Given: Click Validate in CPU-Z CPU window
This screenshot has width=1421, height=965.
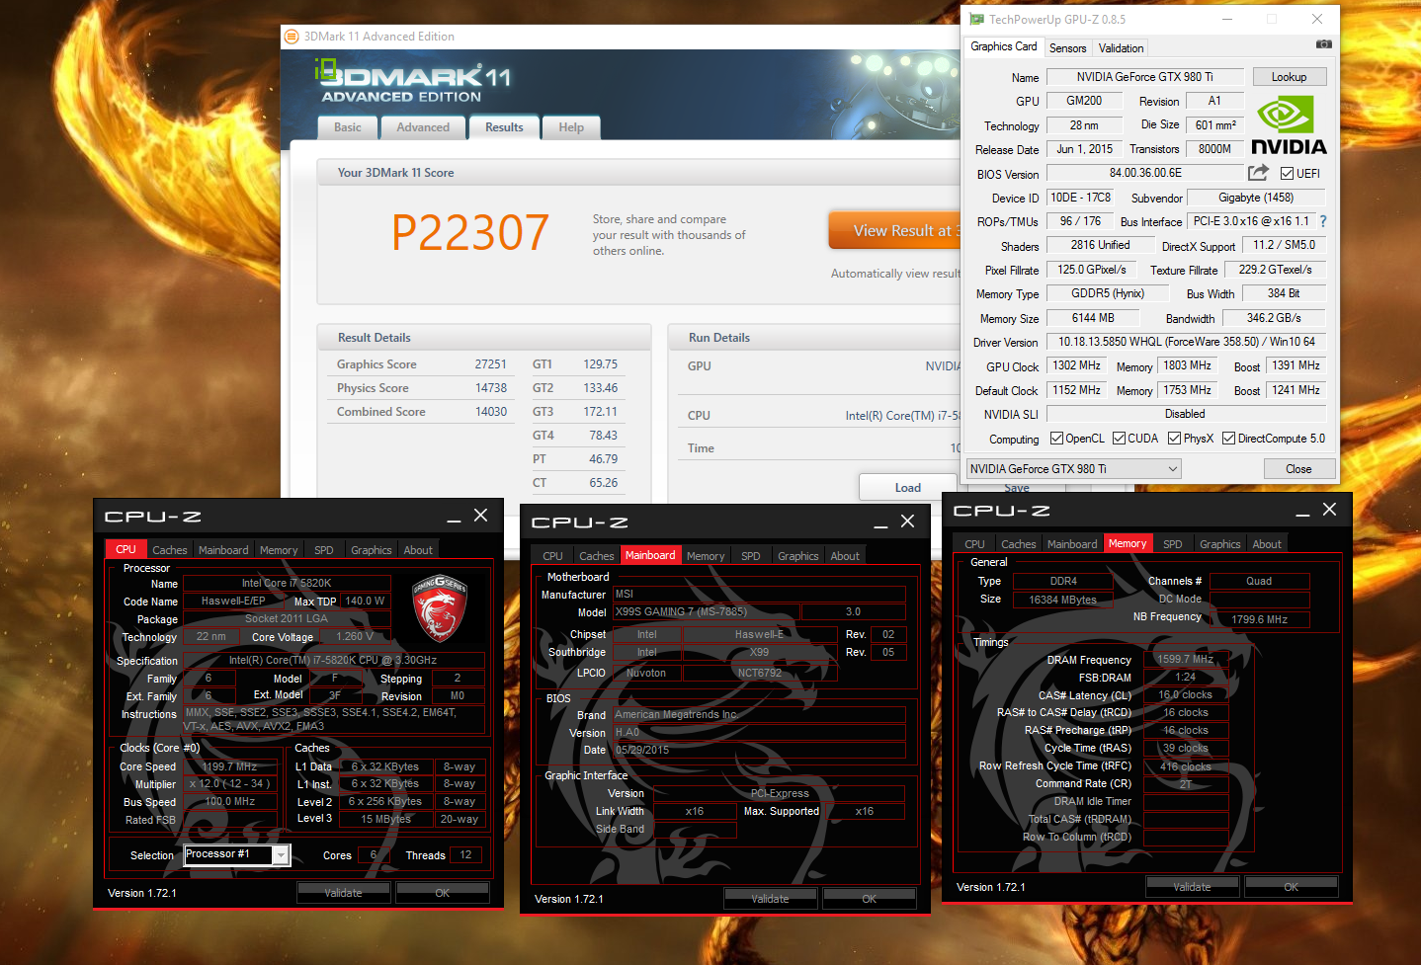Looking at the screenshot, I should pos(344,893).
